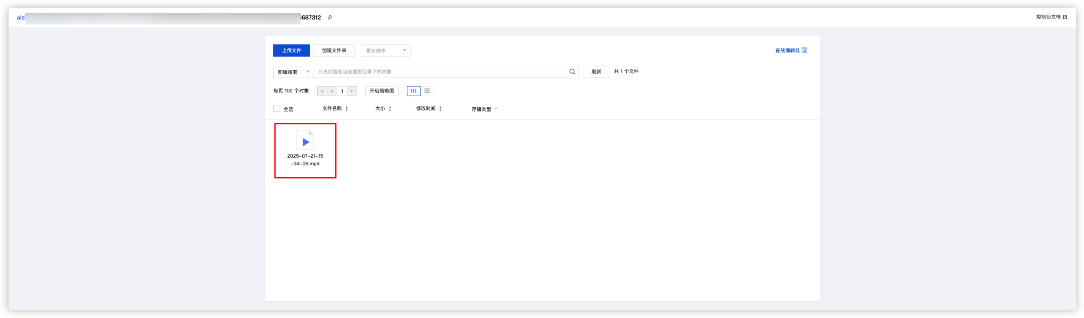Click the page number 1 field
The width and height of the screenshot is (1084, 318).
pyautogui.click(x=342, y=91)
